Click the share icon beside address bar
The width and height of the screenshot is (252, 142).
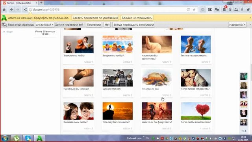[x=25, y=9]
